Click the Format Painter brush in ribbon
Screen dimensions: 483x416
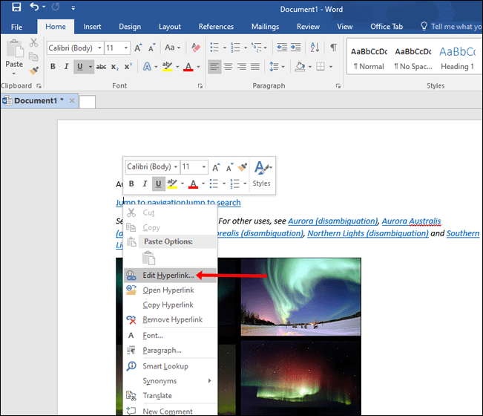pyautogui.click(x=33, y=71)
